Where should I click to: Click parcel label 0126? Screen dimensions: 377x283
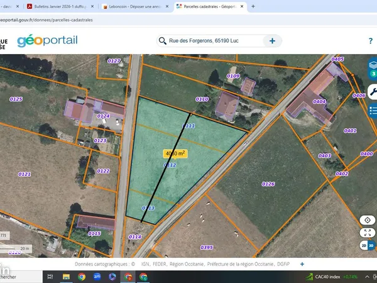tap(268, 184)
